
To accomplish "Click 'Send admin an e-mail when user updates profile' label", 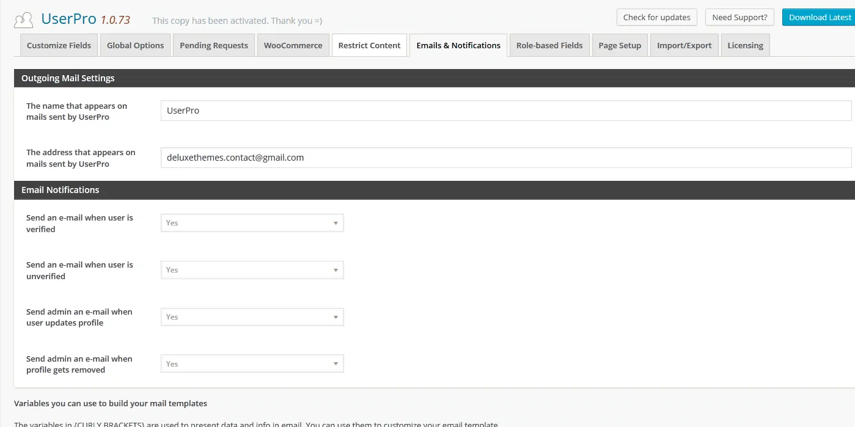I will 79,317.
